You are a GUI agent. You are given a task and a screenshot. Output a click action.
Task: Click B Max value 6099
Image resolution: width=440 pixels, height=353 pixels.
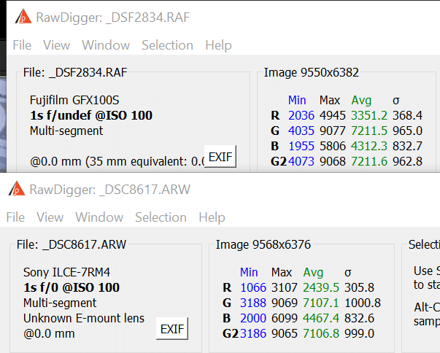tap(285, 318)
